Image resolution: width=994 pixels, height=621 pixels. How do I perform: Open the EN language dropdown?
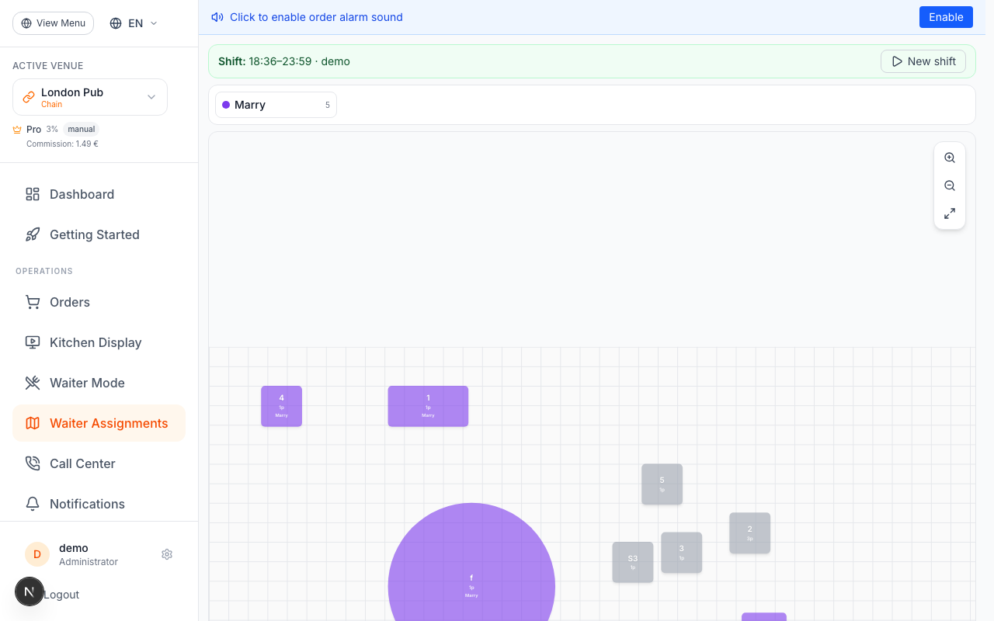pyautogui.click(x=132, y=23)
